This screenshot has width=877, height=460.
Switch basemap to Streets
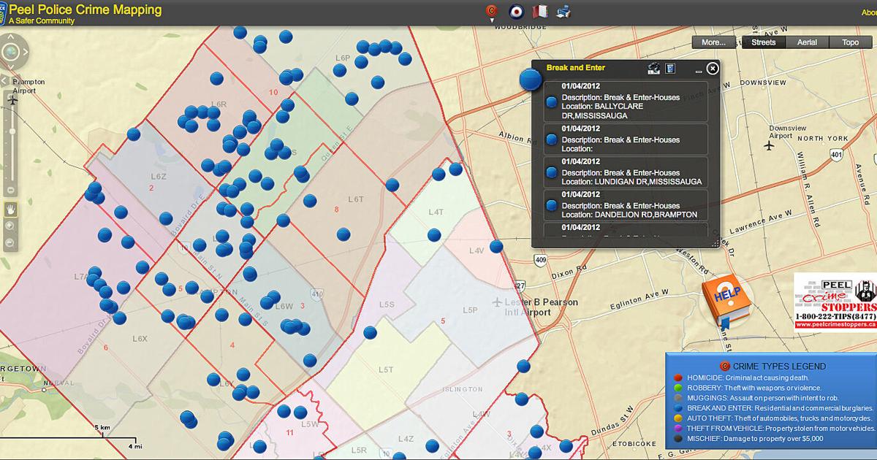pos(764,42)
